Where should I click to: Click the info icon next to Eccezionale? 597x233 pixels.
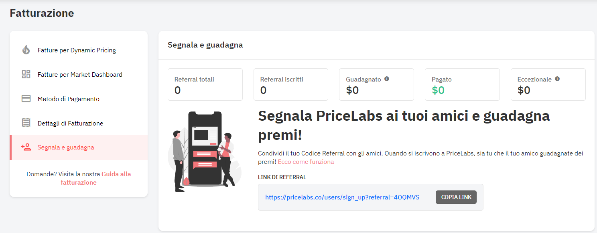click(x=557, y=79)
